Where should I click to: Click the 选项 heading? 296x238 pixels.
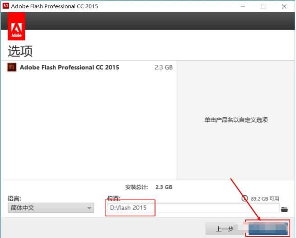pos(20,51)
